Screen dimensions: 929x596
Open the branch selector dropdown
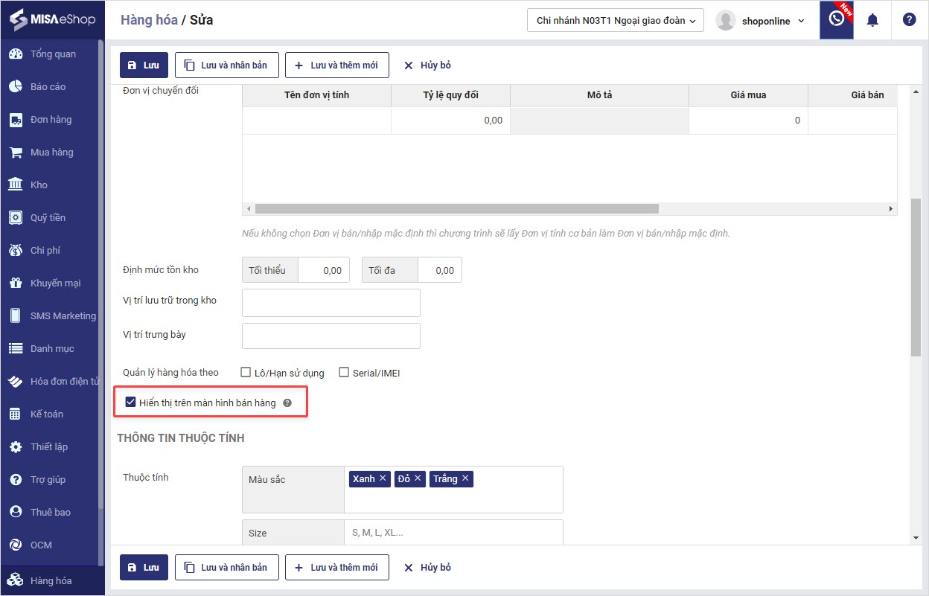pyautogui.click(x=616, y=21)
